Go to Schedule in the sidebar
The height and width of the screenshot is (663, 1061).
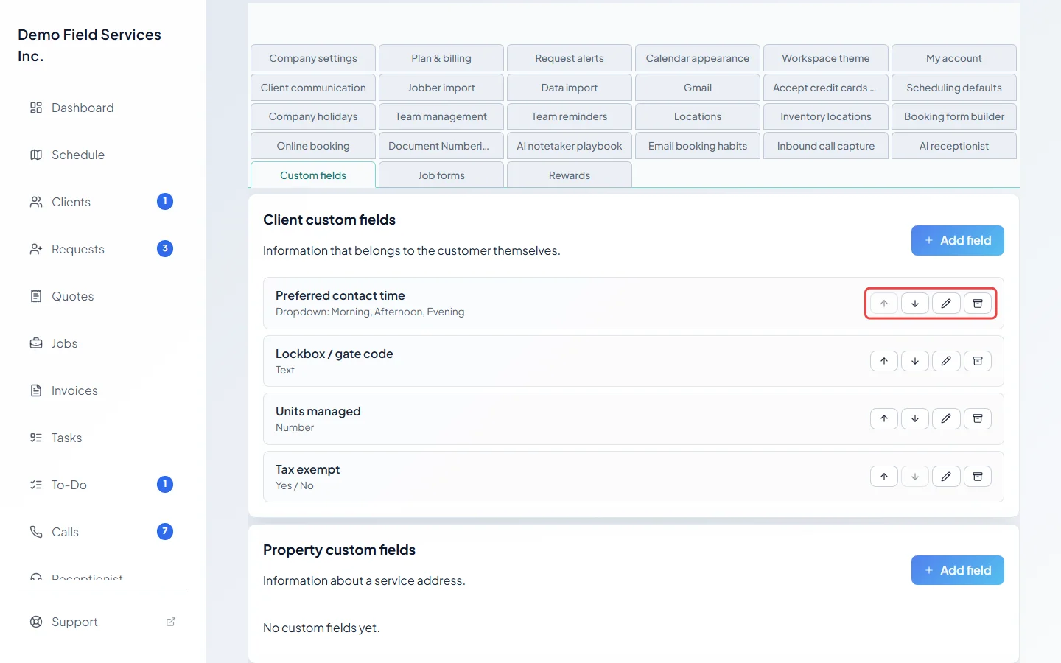(x=102, y=155)
